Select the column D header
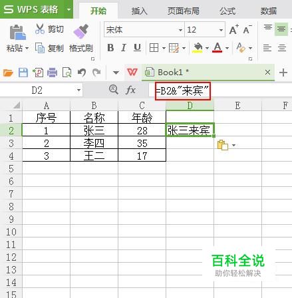 tap(190, 105)
